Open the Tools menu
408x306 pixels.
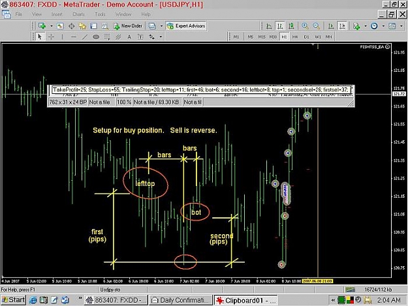(100, 14)
